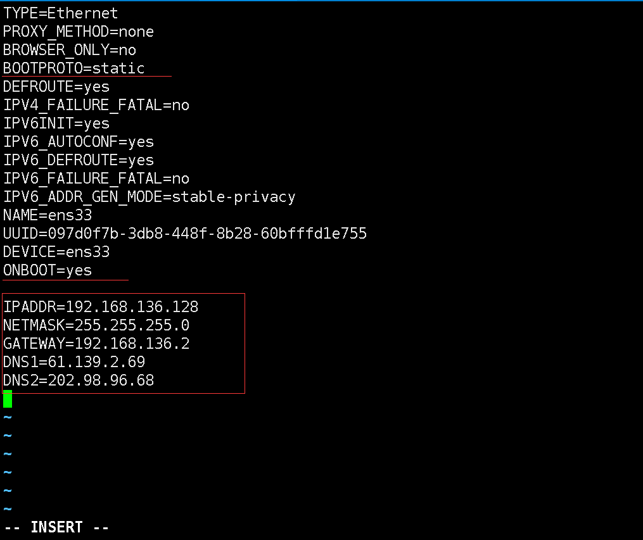Click the GATEWAY=192.168.136.2 line

tap(96, 344)
